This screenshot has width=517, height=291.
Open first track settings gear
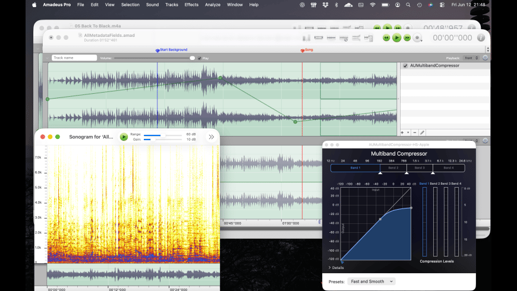(x=485, y=58)
